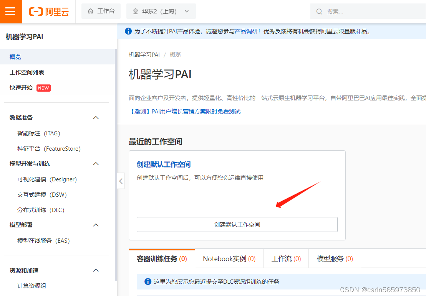Click the 机器学习PAI page heading

tap(160, 74)
